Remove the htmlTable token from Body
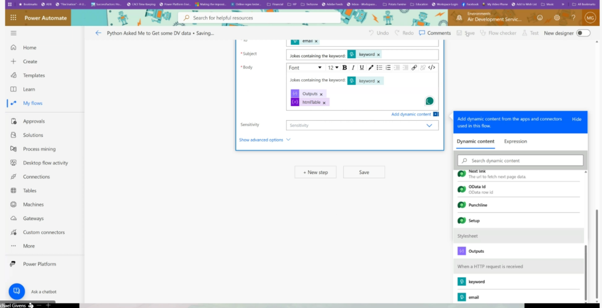The width and height of the screenshot is (602, 308). tap(324, 103)
